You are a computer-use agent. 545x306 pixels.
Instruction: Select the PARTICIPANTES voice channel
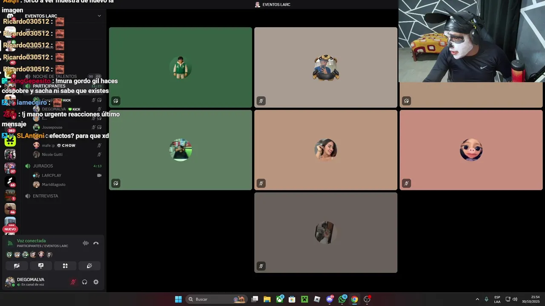49,86
